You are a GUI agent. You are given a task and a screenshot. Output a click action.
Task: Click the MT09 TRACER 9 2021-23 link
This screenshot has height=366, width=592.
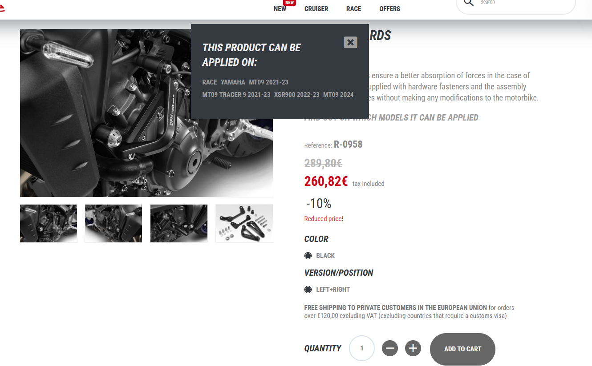click(x=236, y=95)
